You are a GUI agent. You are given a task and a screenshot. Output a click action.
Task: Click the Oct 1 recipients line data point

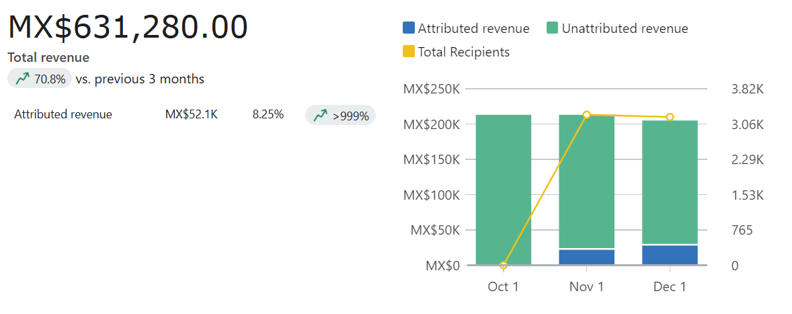504,265
